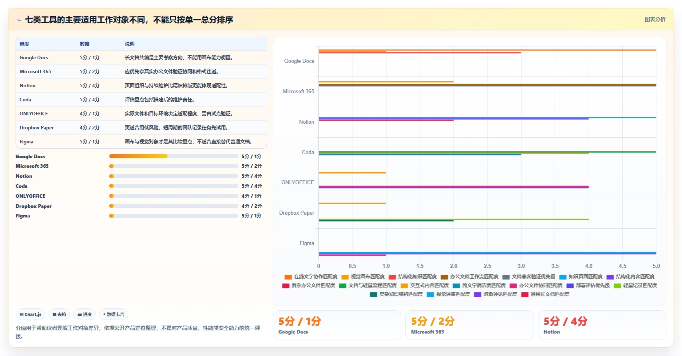Open the Notion 5分 / 4分 data card
The image size is (682, 356).
(x=602, y=325)
